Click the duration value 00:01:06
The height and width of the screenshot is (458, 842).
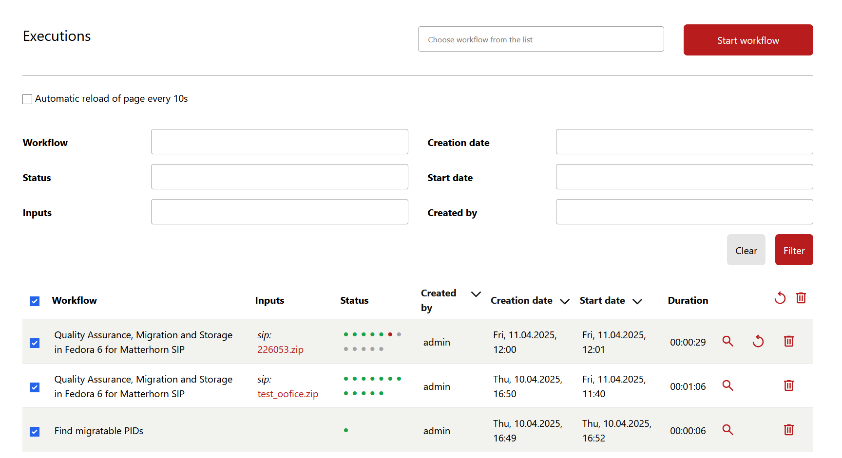tap(688, 386)
